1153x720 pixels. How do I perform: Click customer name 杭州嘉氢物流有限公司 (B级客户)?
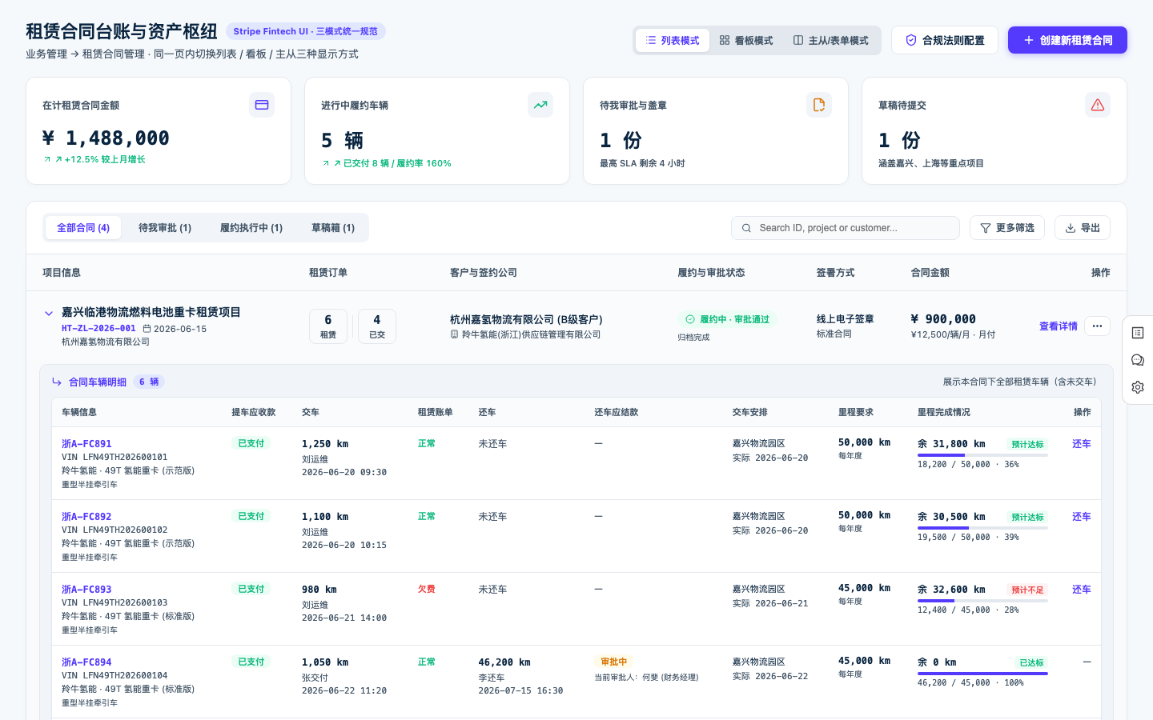coord(526,319)
